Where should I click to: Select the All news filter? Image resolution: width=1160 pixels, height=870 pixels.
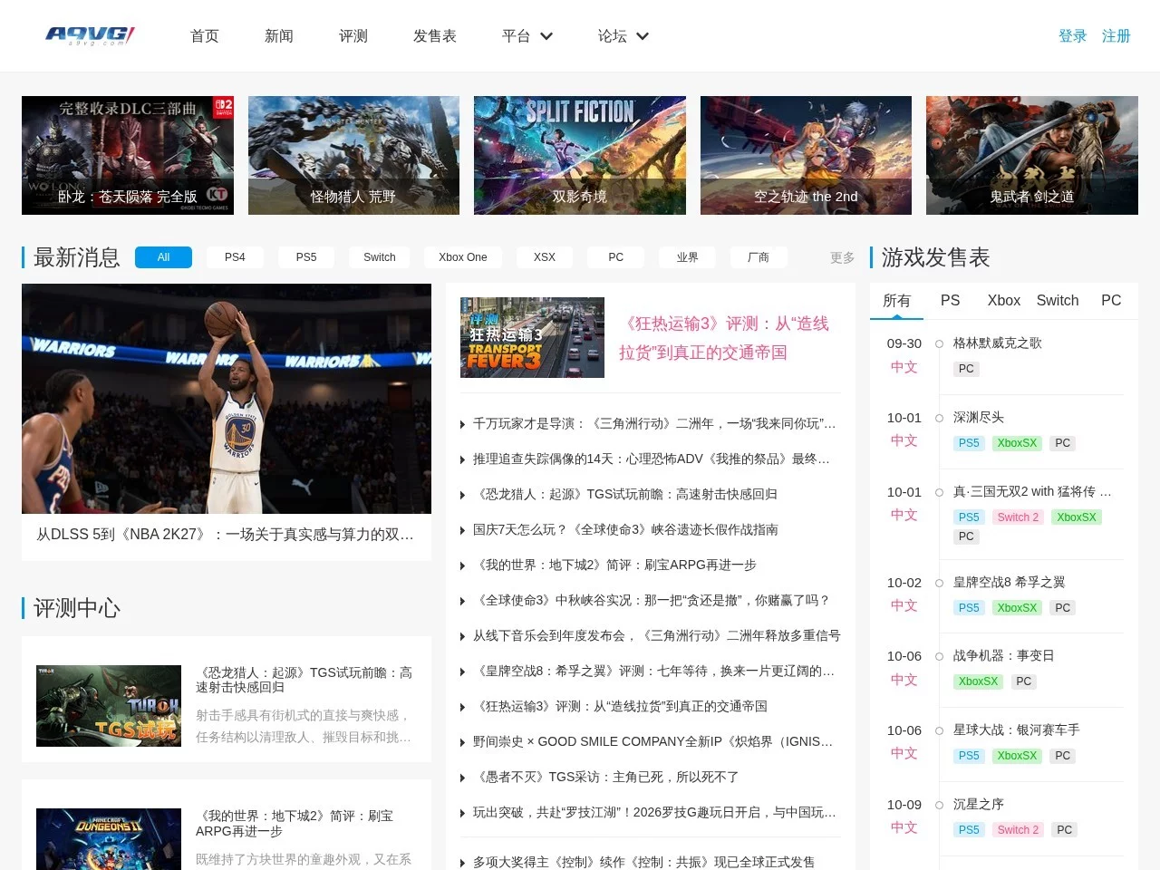[163, 257]
